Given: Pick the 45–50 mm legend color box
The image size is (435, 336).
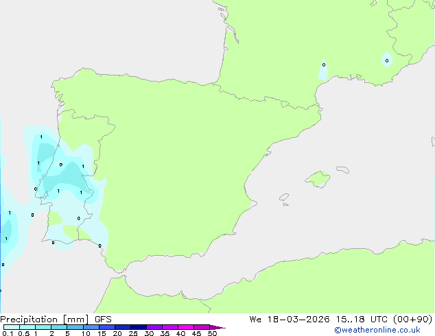Looking at the screenshot, I should (x=202, y=327).
